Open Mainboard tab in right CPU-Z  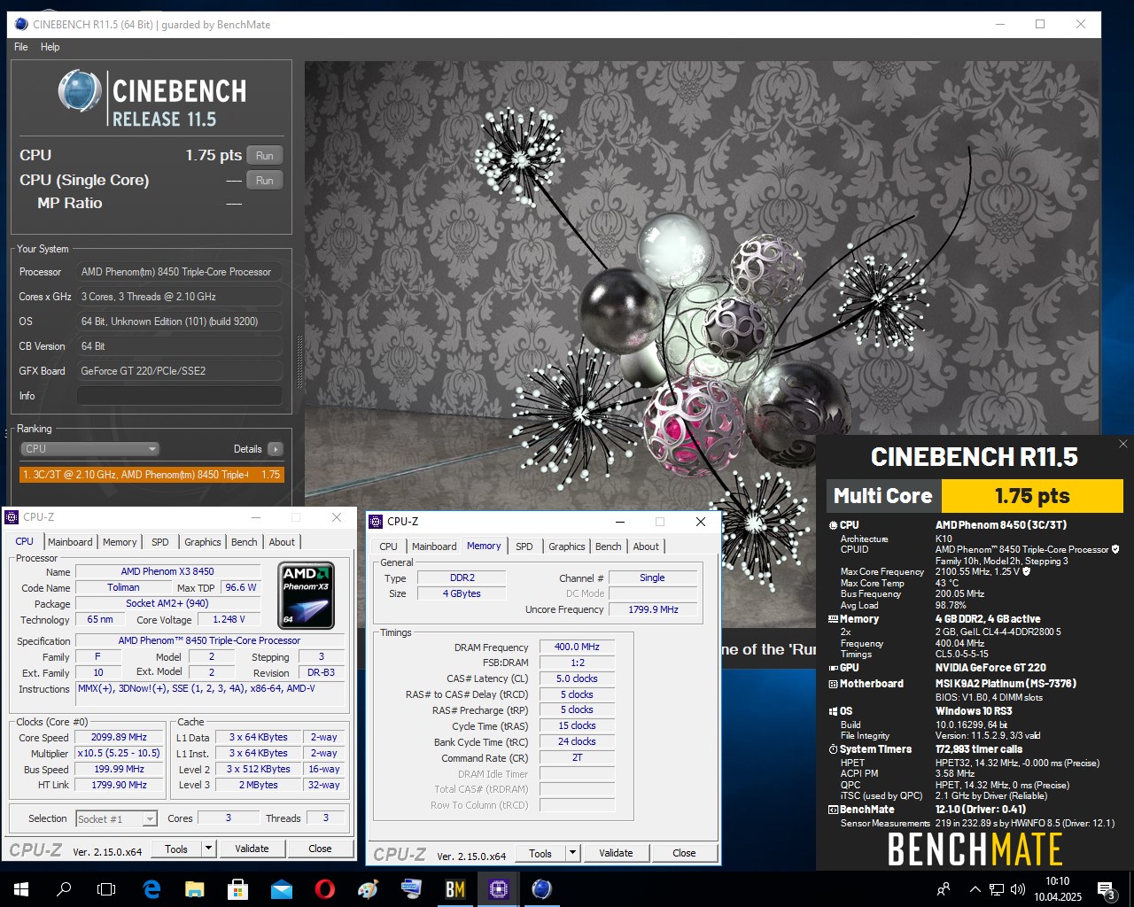434,547
